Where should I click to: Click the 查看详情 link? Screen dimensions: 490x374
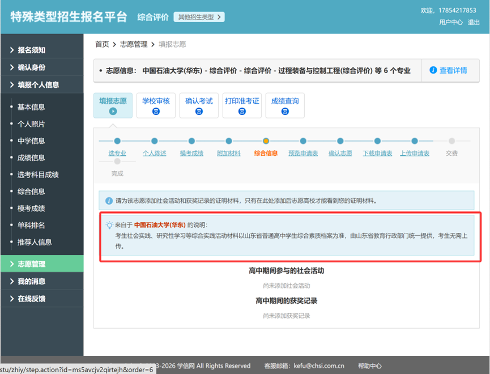tap(453, 70)
